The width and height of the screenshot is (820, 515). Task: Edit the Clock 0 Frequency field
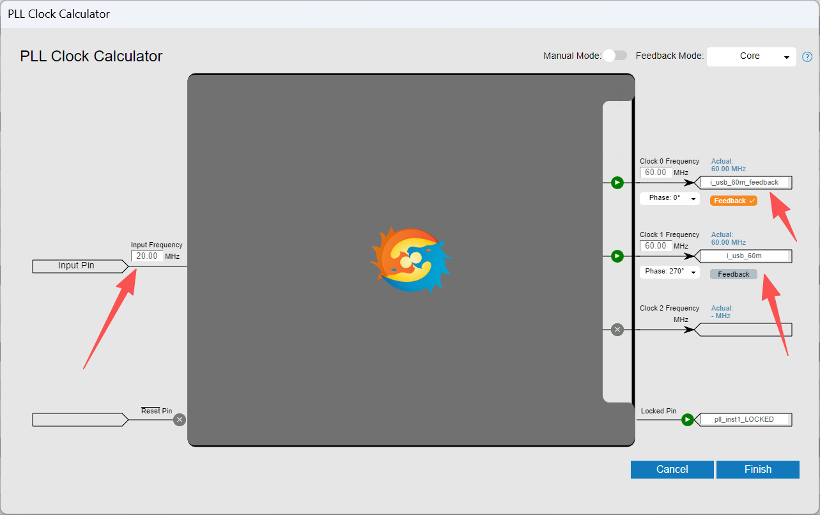656,173
